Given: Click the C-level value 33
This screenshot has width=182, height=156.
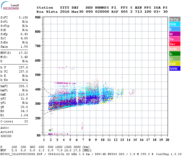Looking at the screenshot, I should (x=26, y=121).
